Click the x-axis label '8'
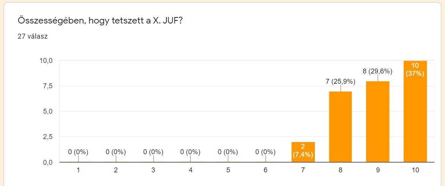 click(x=340, y=170)
